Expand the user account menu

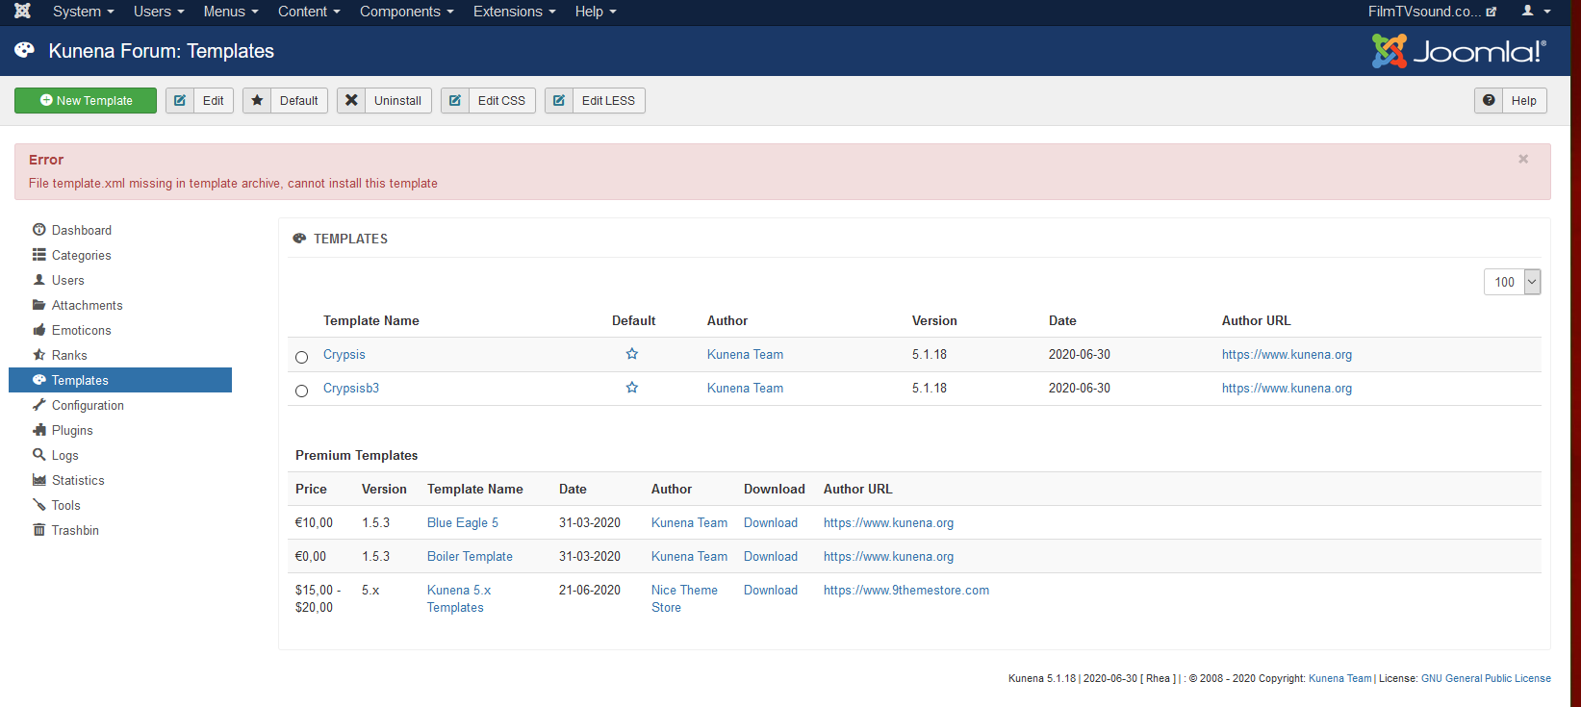pos(1536,12)
